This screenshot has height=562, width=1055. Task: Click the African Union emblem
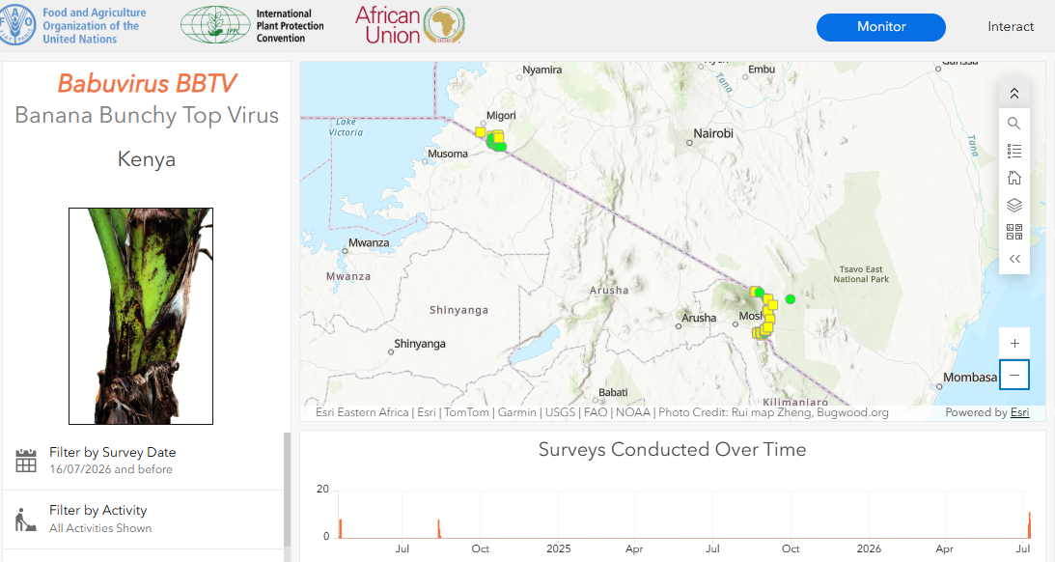[443, 25]
